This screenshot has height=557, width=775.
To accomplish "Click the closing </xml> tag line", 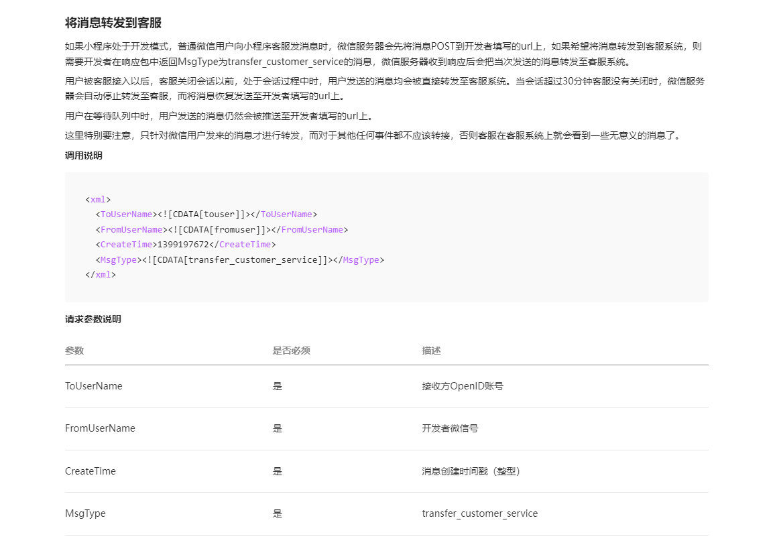I will (x=101, y=275).
